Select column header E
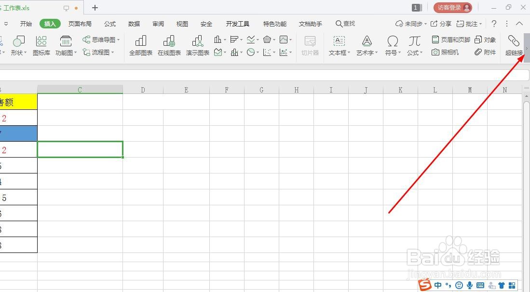This screenshot has height=292, width=530. pos(186,89)
